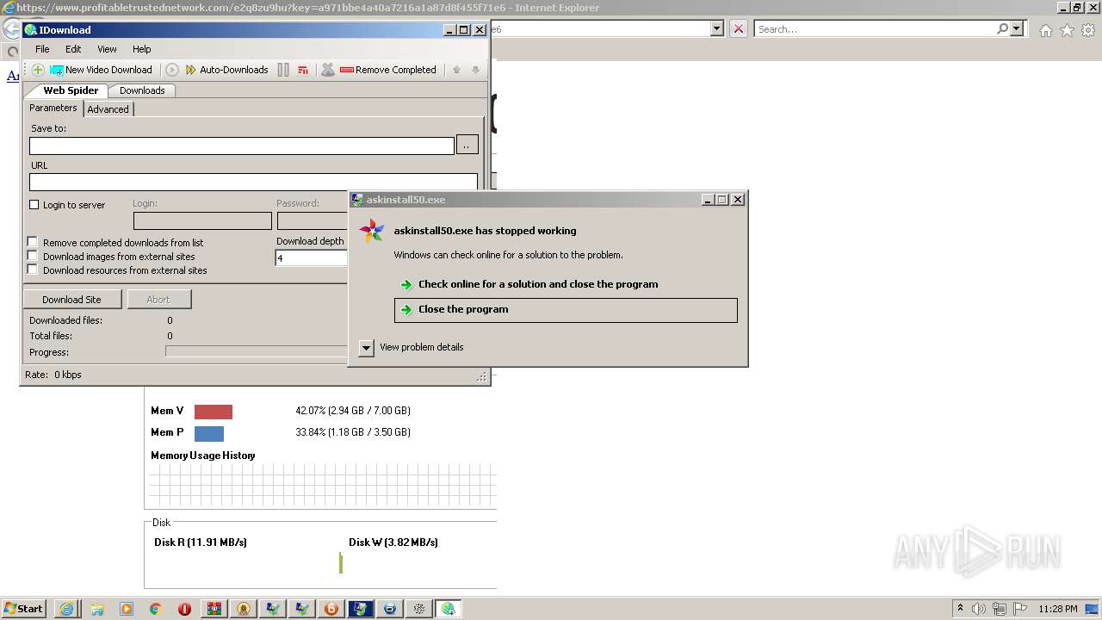Click the askinstall50.exe pinwheel icon in dialog

[371, 231]
